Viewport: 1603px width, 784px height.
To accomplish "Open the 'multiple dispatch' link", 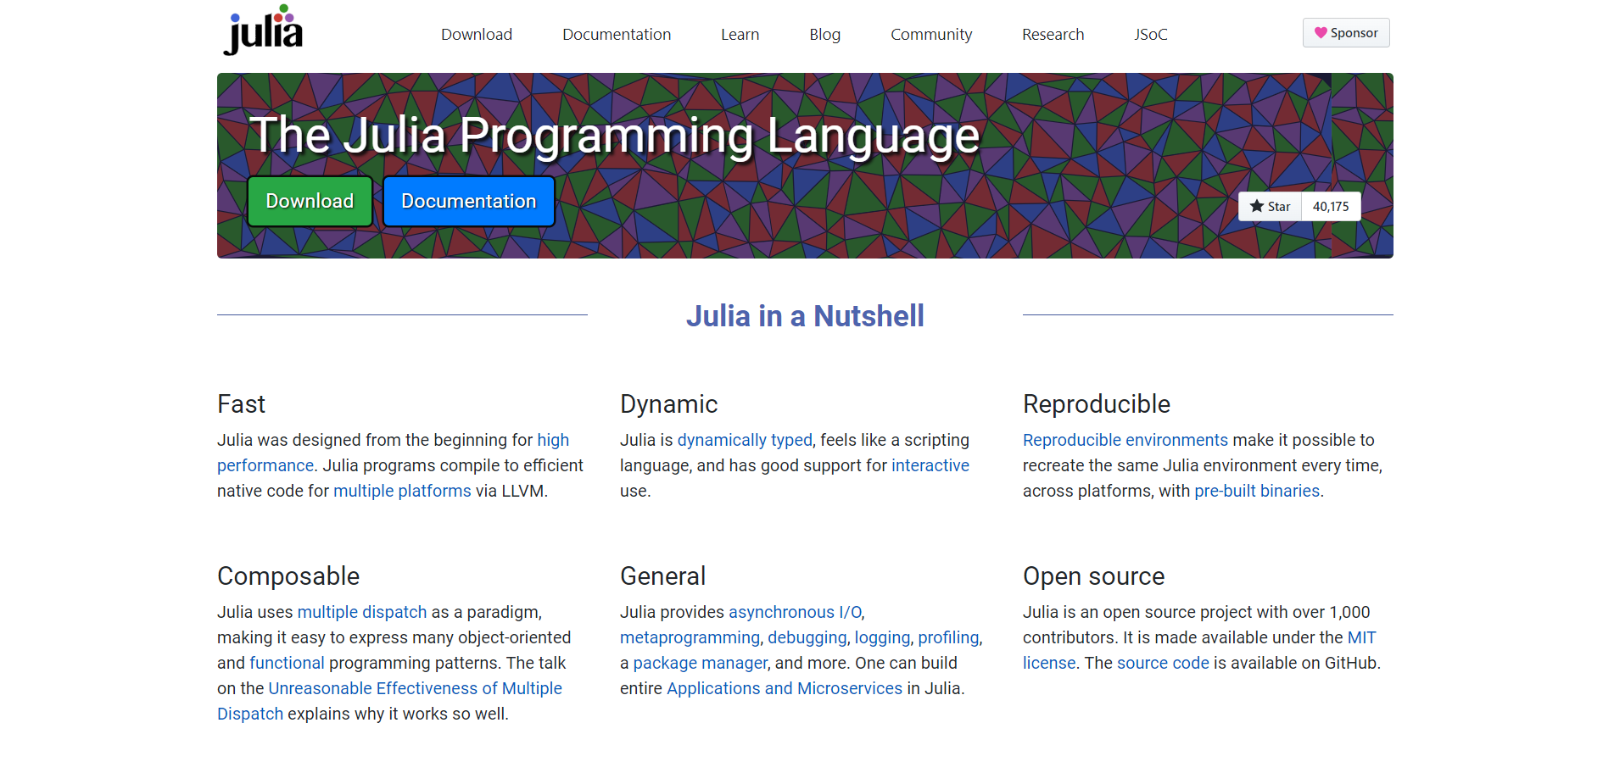I will [x=362, y=612].
